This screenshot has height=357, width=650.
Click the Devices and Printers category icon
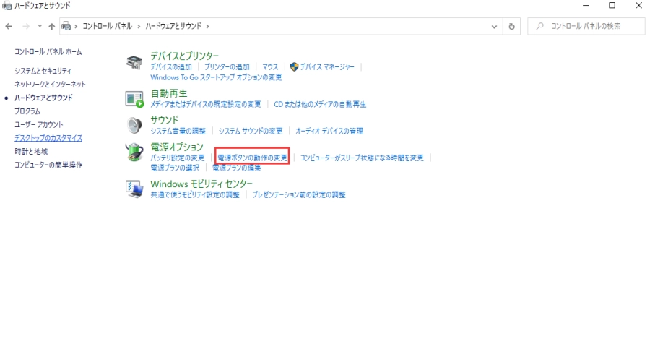[x=134, y=62]
